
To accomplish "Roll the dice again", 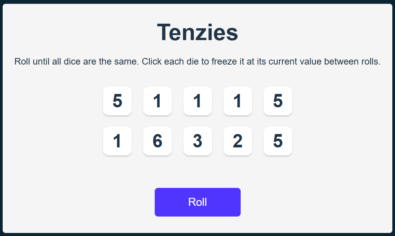I will coord(197,202).
